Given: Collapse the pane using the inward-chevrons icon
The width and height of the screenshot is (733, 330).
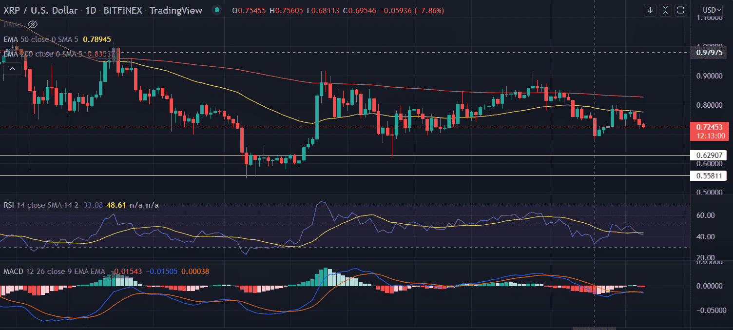Looking at the screenshot, I should point(666,10).
